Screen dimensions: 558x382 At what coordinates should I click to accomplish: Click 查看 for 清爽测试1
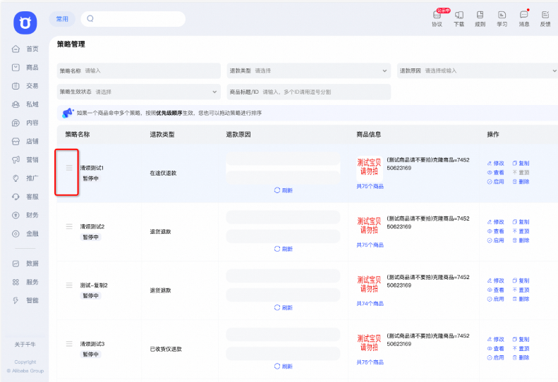point(496,173)
